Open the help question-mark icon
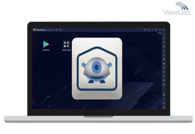This screenshot has height=134, width=195. click(144, 30)
